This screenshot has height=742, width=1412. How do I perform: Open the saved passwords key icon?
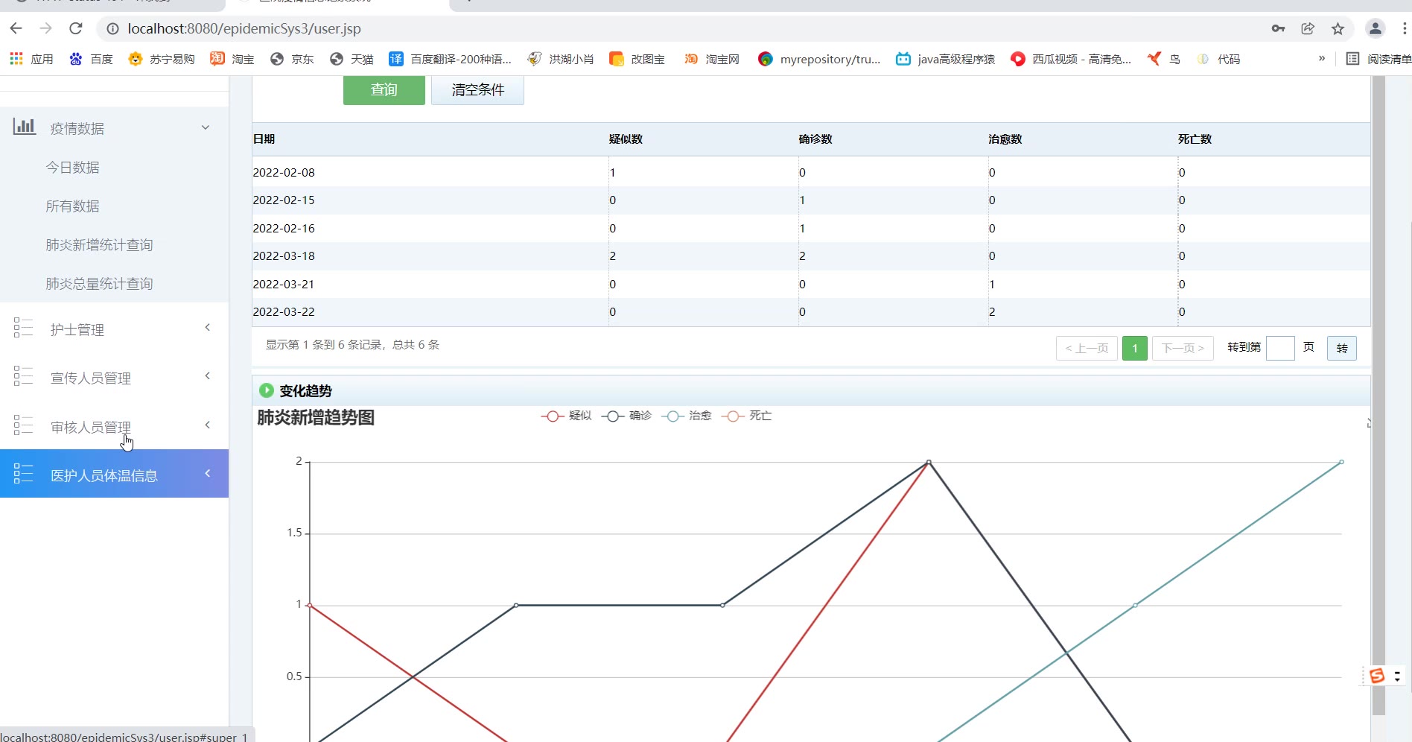1278,28
